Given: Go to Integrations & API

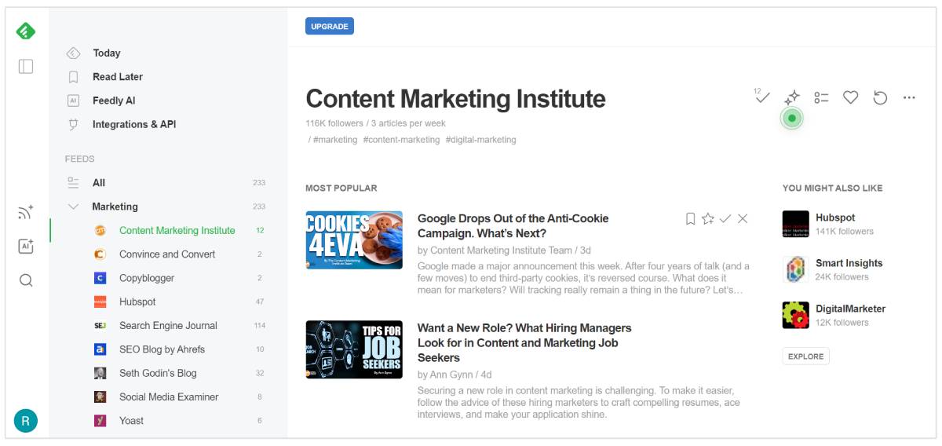Looking at the screenshot, I should pos(133,124).
